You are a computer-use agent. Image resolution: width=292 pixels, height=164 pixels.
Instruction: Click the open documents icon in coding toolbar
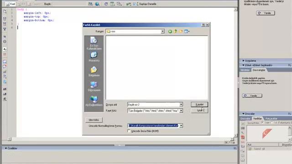coord(5,11)
